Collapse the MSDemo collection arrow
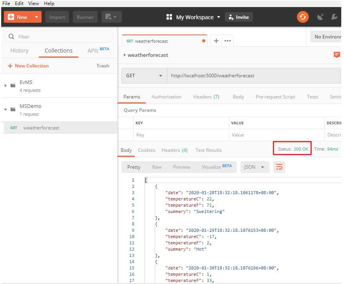 5,109
